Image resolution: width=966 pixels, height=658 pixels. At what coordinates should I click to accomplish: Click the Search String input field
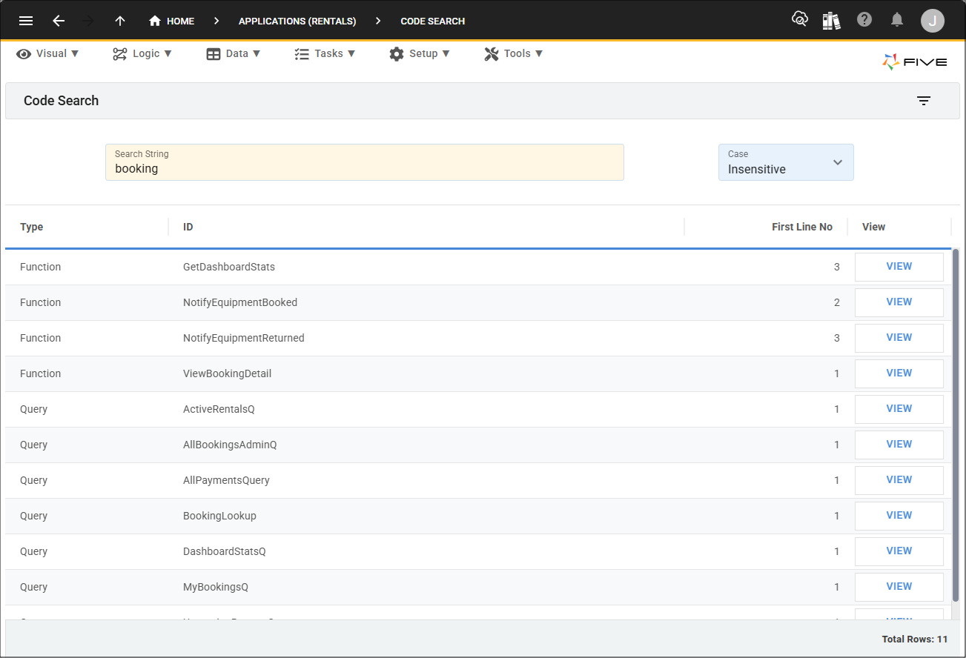click(x=365, y=162)
